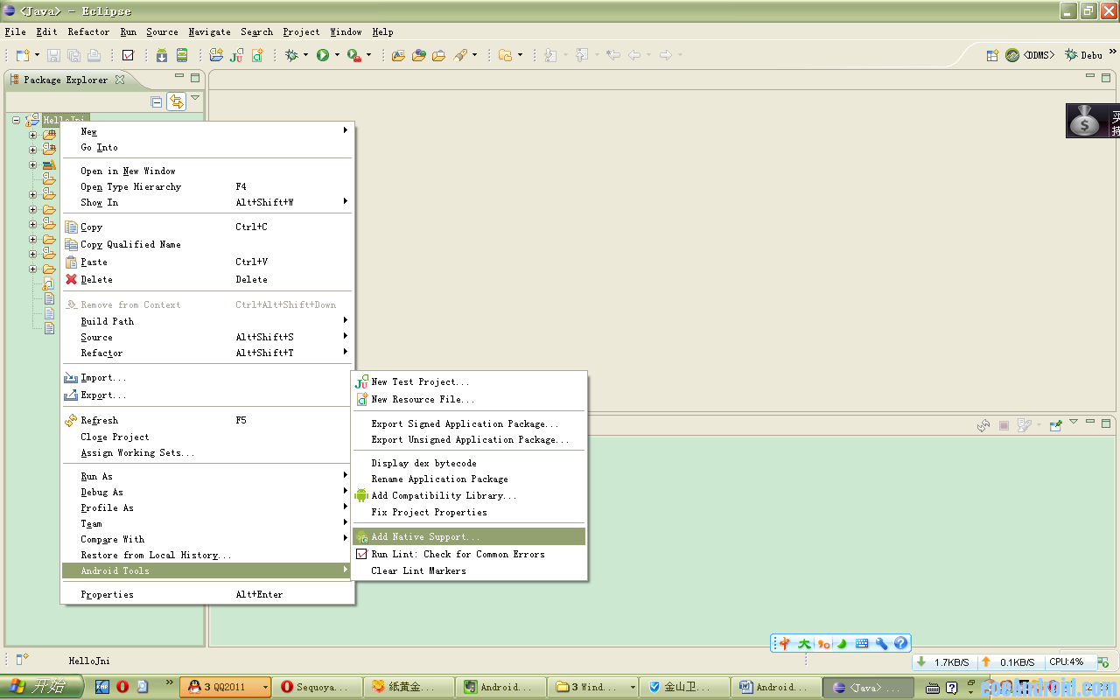Screen dimensions: 1120x700
Task: Click the New wizard toolbar icon
Action: 23,55
